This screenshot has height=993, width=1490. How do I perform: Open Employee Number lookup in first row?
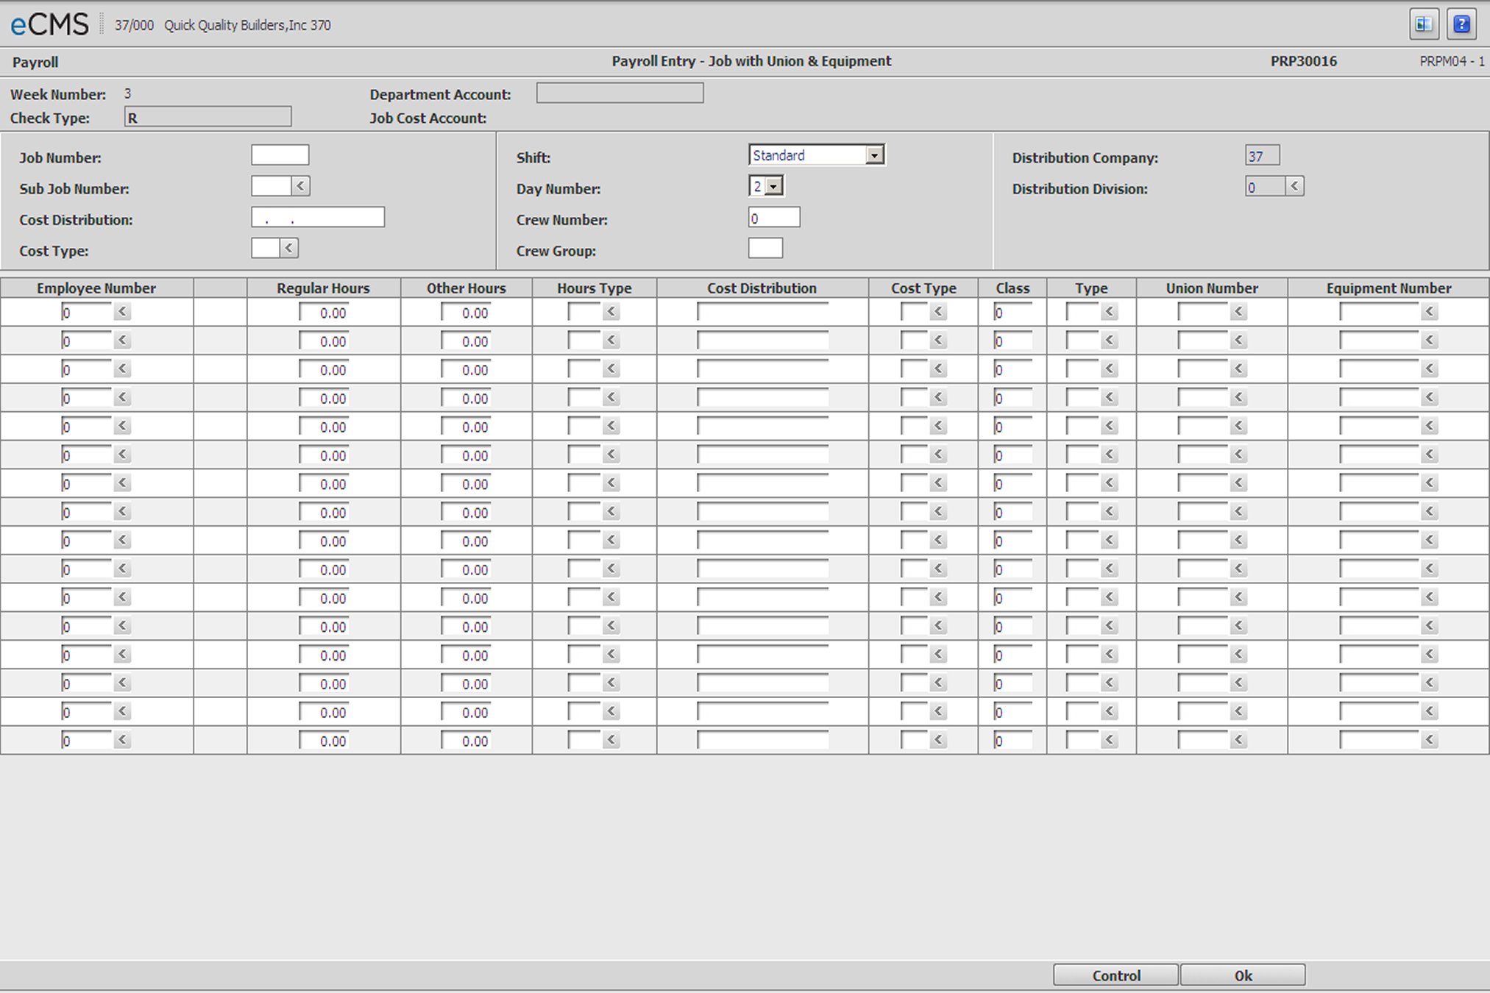tap(122, 312)
